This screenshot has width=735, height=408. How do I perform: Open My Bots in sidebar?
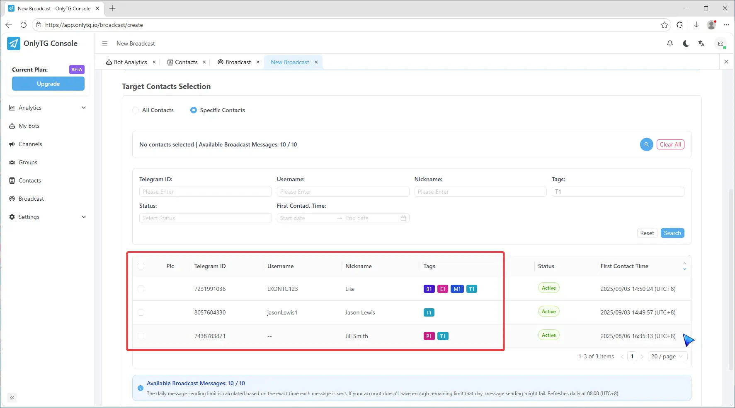pos(29,126)
